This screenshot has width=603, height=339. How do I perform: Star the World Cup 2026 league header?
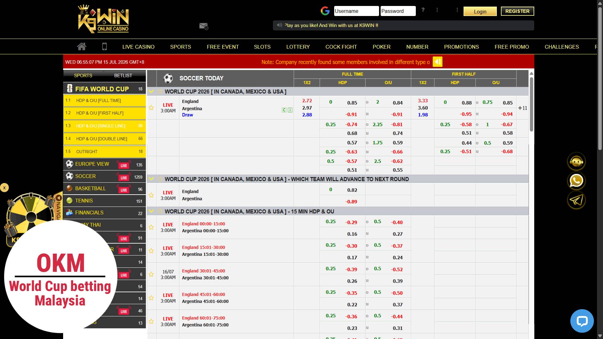160,91
